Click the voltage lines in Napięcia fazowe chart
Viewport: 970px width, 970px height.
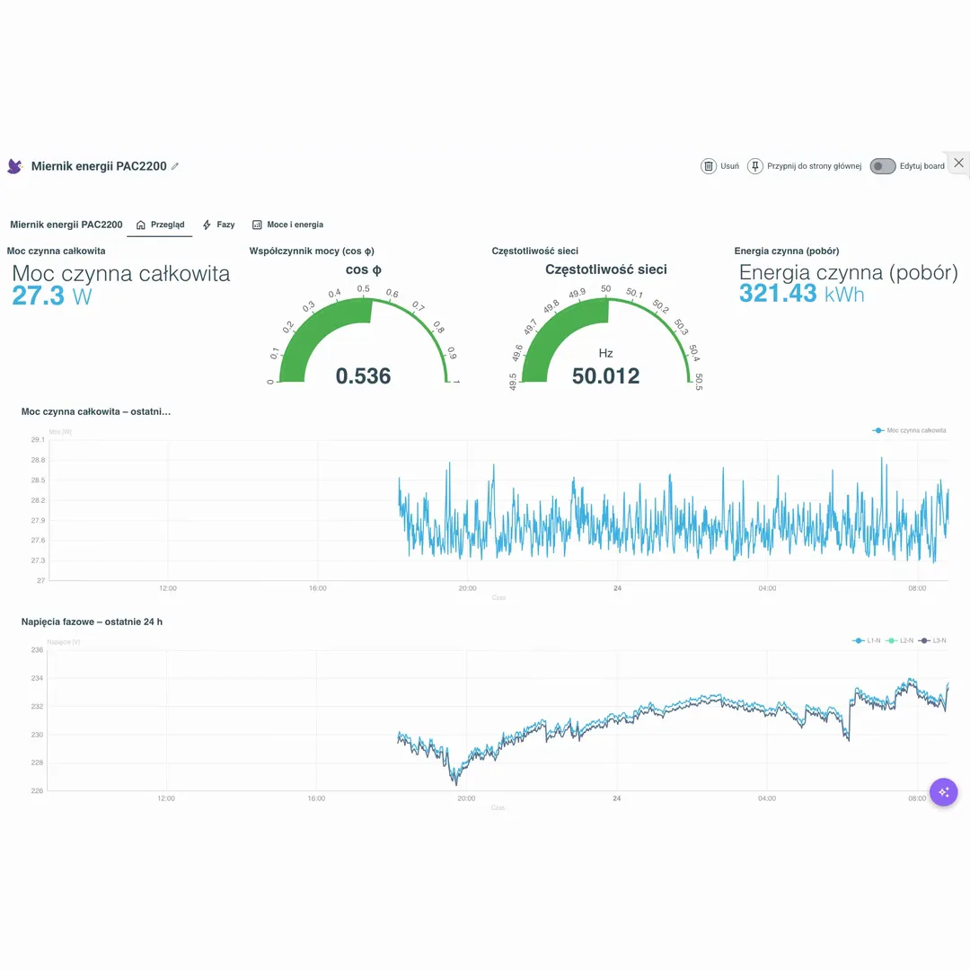pyautogui.click(x=675, y=711)
